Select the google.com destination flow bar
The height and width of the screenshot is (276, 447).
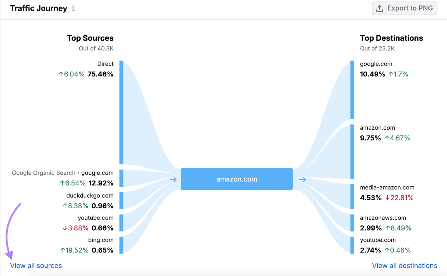point(352,90)
